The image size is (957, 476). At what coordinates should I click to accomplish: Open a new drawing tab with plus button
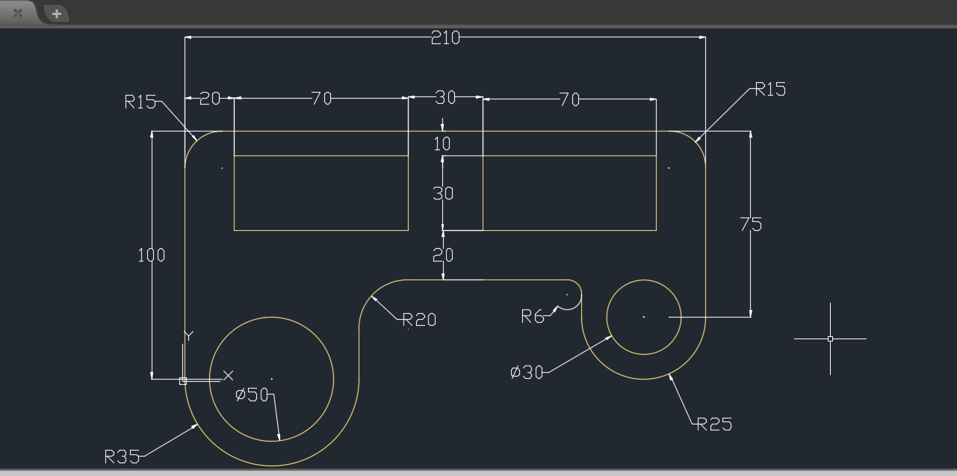pos(56,13)
